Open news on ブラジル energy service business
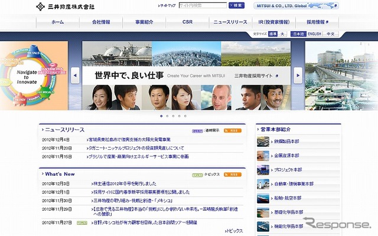The image size is (378, 236). [138, 157]
